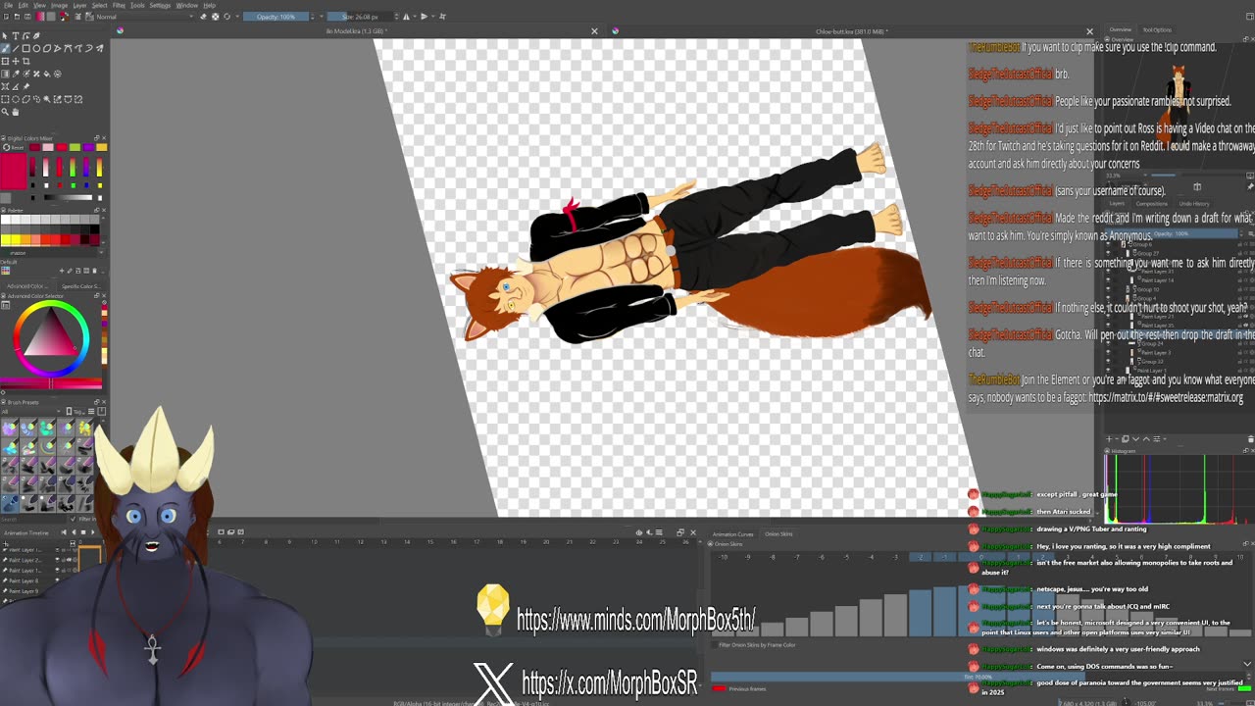Viewport: 1255px width, 706px height.
Task: Toggle Vertical Mirror tool
Action: click(425, 17)
